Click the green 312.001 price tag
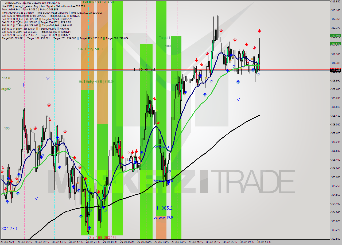 click(x=336, y=35)
